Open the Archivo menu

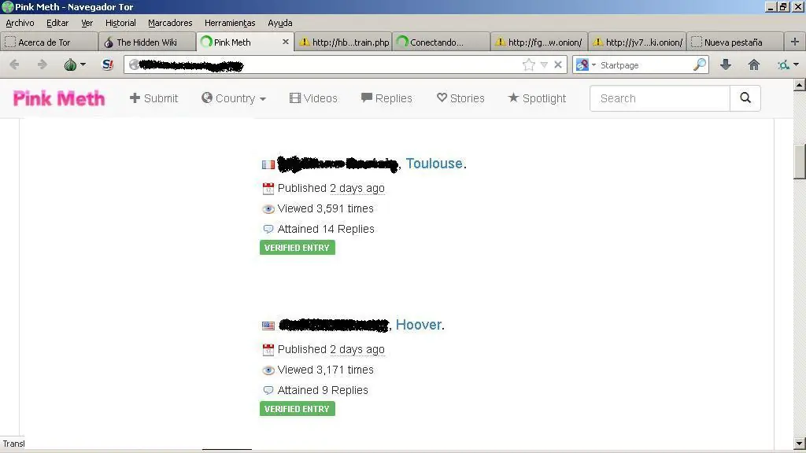coord(20,23)
